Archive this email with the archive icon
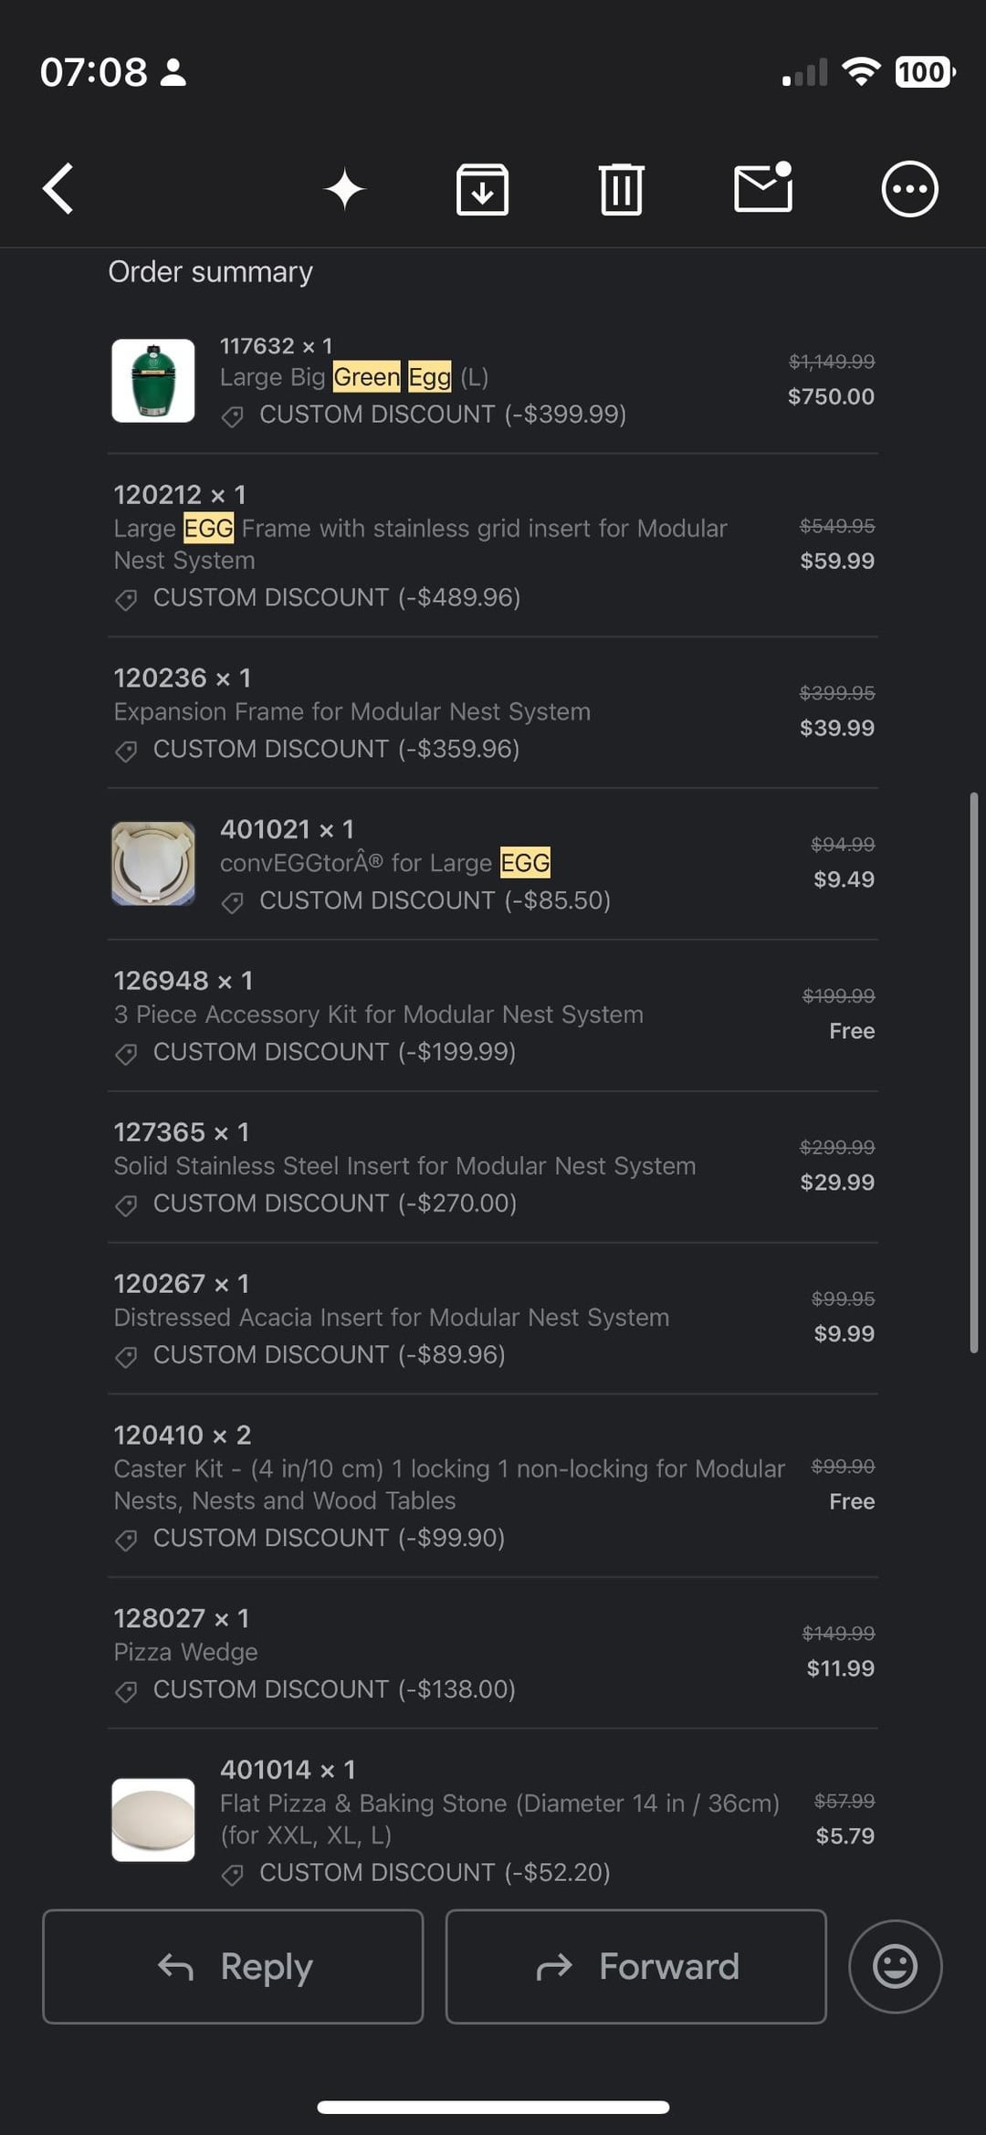Image resolution: width=986 pixels, height=2135 pixels. tap(482, 190)
